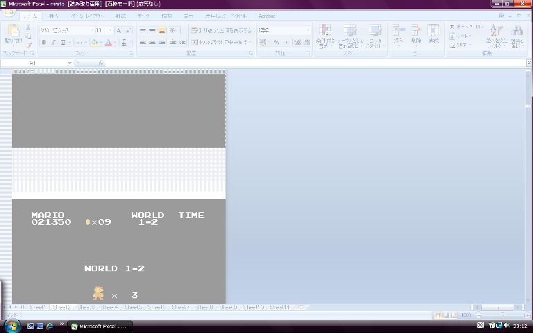Viewport: 533px width, 333px height.
Task: Toggle the highlighted bottom align button
Action: [x=162, y=31]
